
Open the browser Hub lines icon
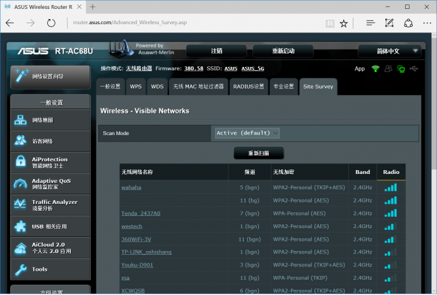pyautogui.click(x=371, y=23)
